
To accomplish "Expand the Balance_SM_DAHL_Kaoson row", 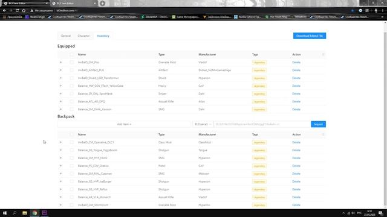I will point(60,110).
